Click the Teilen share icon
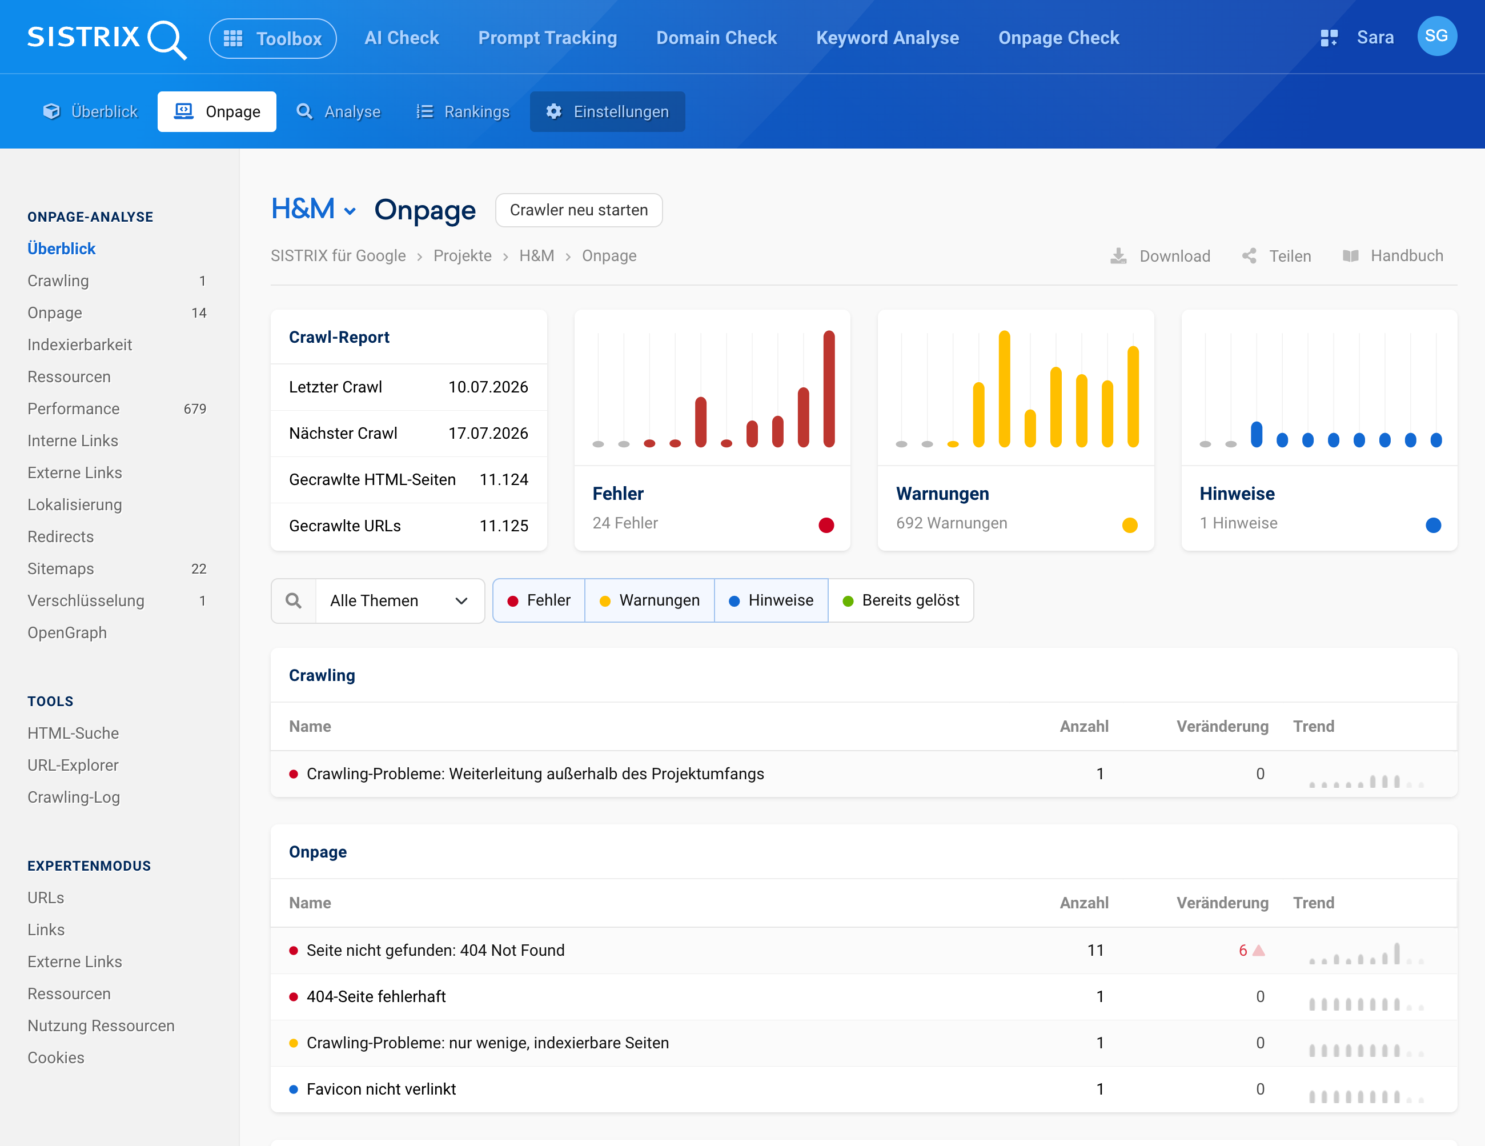This screenshot has height=1146, width=1485. tap(1249, 256)
